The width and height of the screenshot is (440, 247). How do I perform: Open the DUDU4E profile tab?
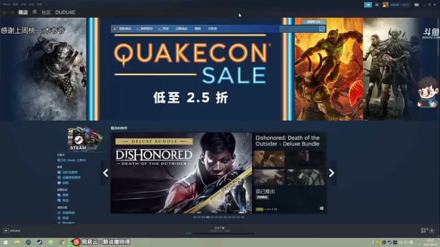click(x=65, y=12)
